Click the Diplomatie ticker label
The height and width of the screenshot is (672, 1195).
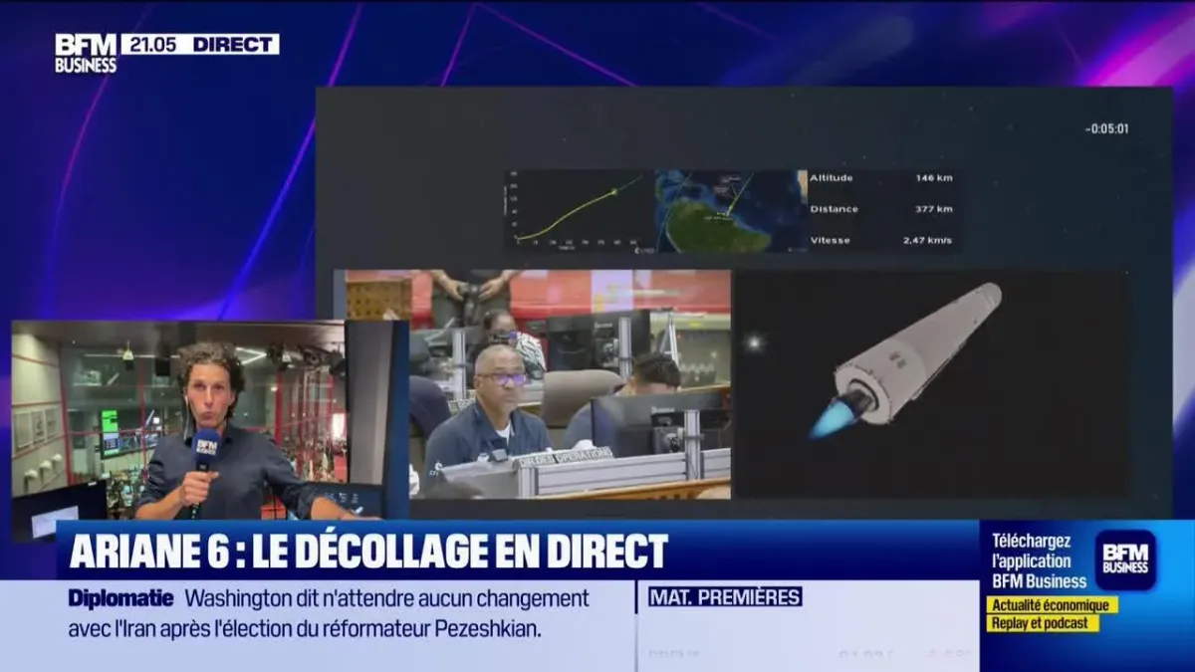[x=120, y=598]
